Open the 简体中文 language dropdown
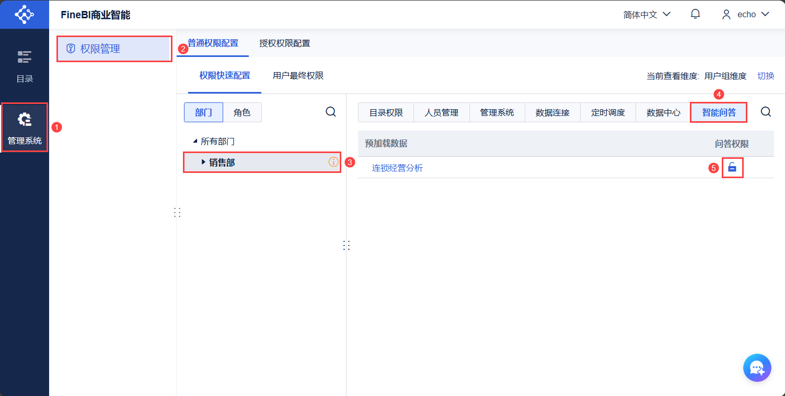 point(647,15)
